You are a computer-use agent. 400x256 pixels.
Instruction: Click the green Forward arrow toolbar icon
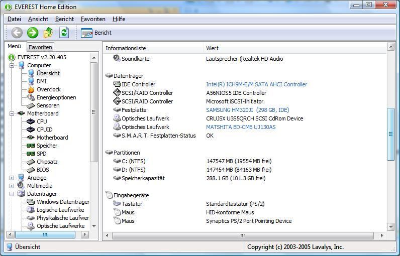[x=33, y=33]
